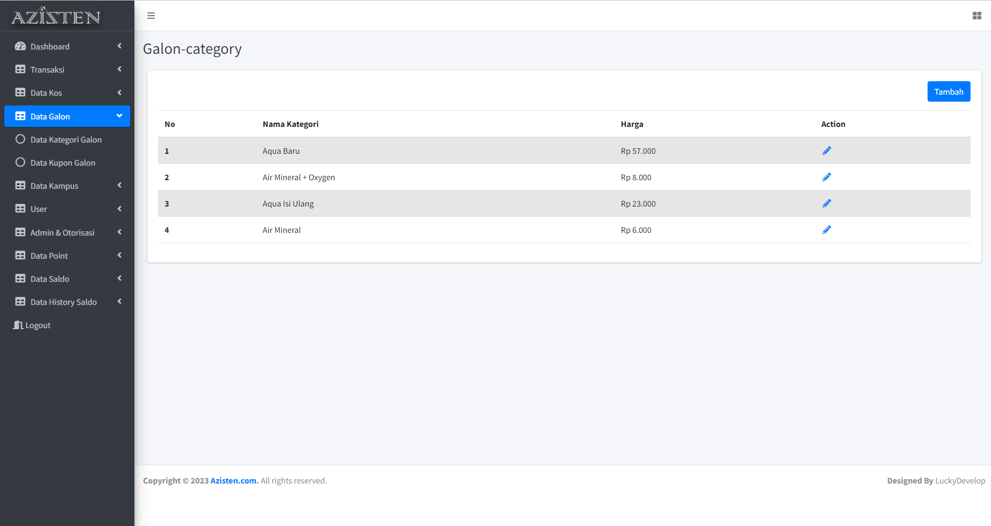The image size is (991, 526).
Task: Click pencil icon for Air Mineral + Oxygen
Action: click(x=826, y=177)
